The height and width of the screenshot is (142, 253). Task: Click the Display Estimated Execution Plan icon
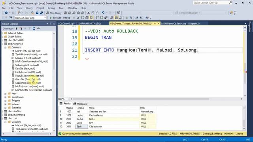[83, 18]
